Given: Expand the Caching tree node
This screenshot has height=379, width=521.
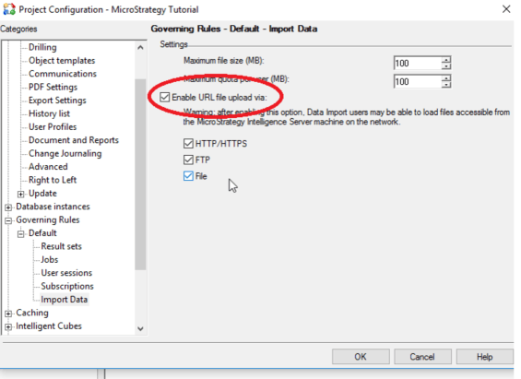Looking at the screenshot, I should coord(8,314).
